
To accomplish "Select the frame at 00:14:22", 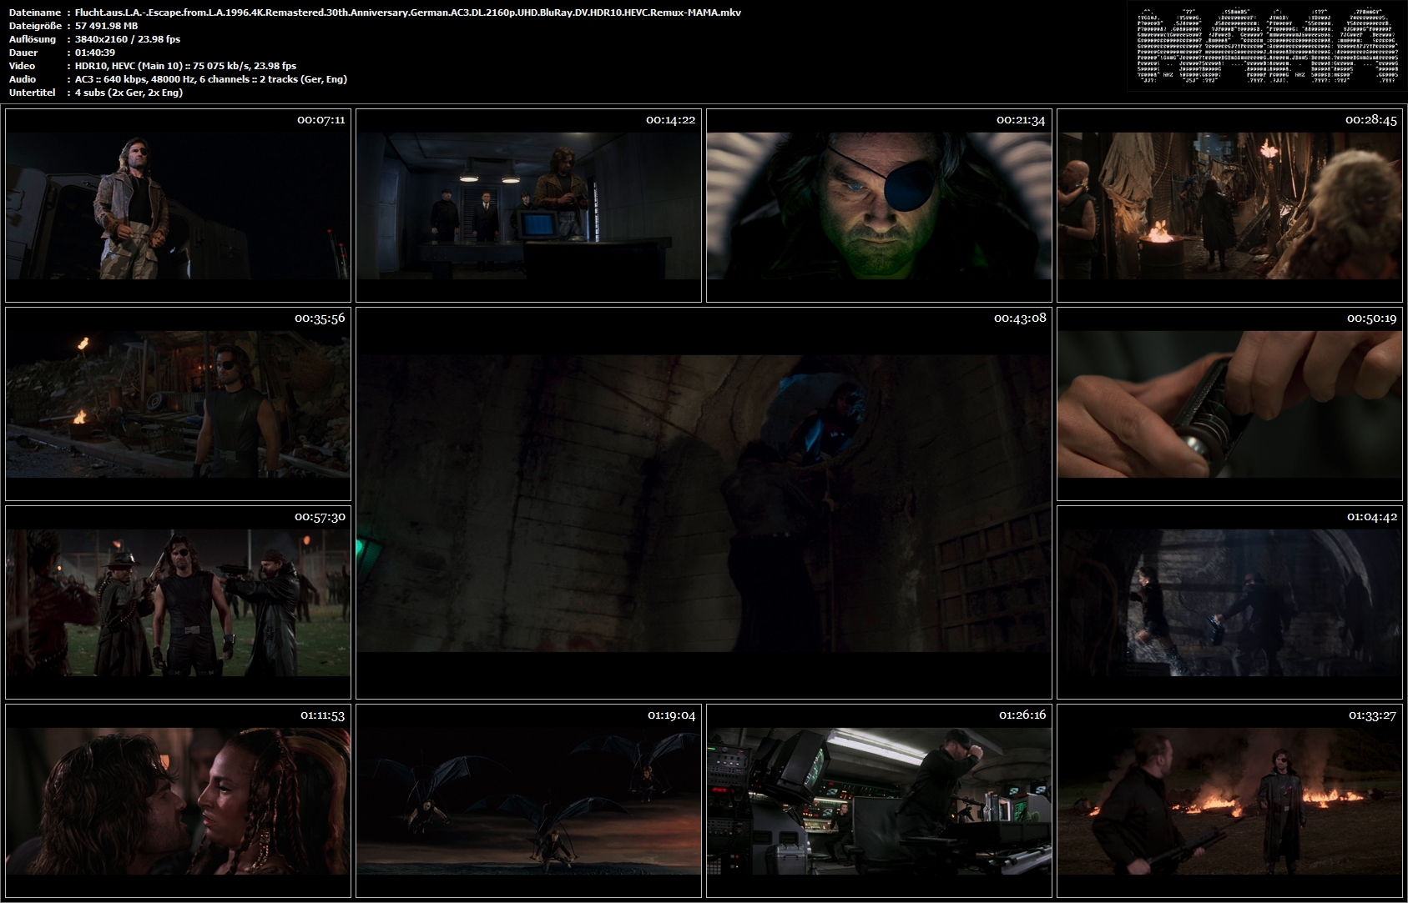I will 528,205.
